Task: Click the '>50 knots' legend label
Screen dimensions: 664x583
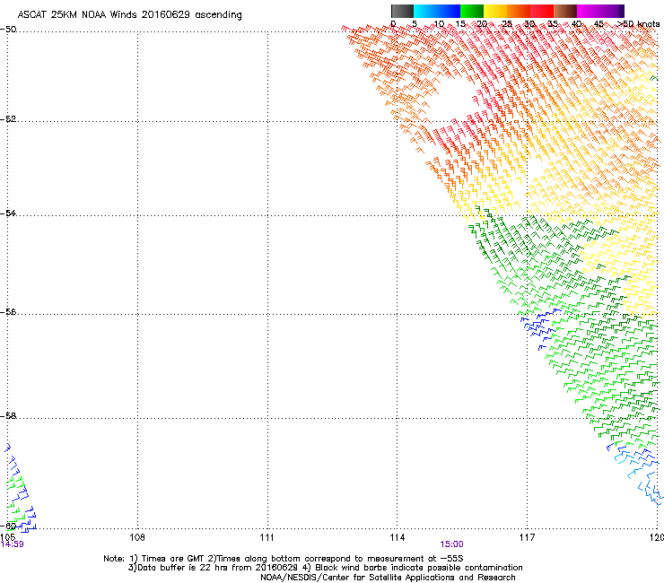Action: pyautogui.click(x=639, y=24)
